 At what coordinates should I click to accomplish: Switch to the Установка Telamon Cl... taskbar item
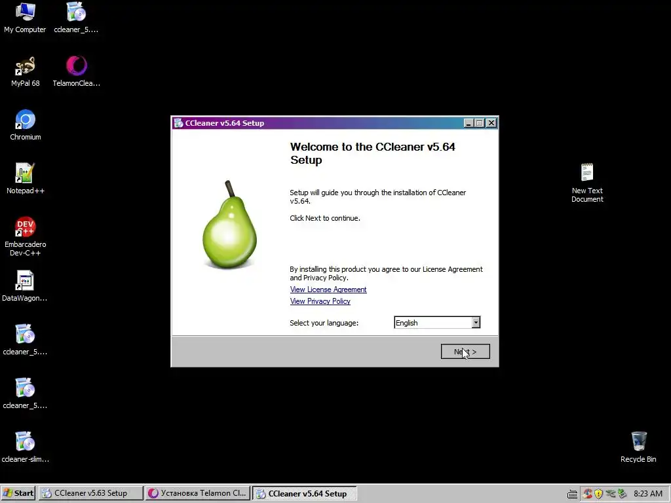coord(197,493)
